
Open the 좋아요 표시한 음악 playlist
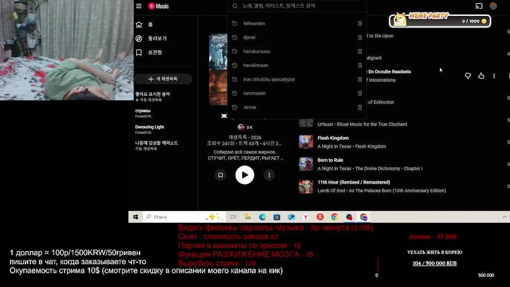(153, 97)
